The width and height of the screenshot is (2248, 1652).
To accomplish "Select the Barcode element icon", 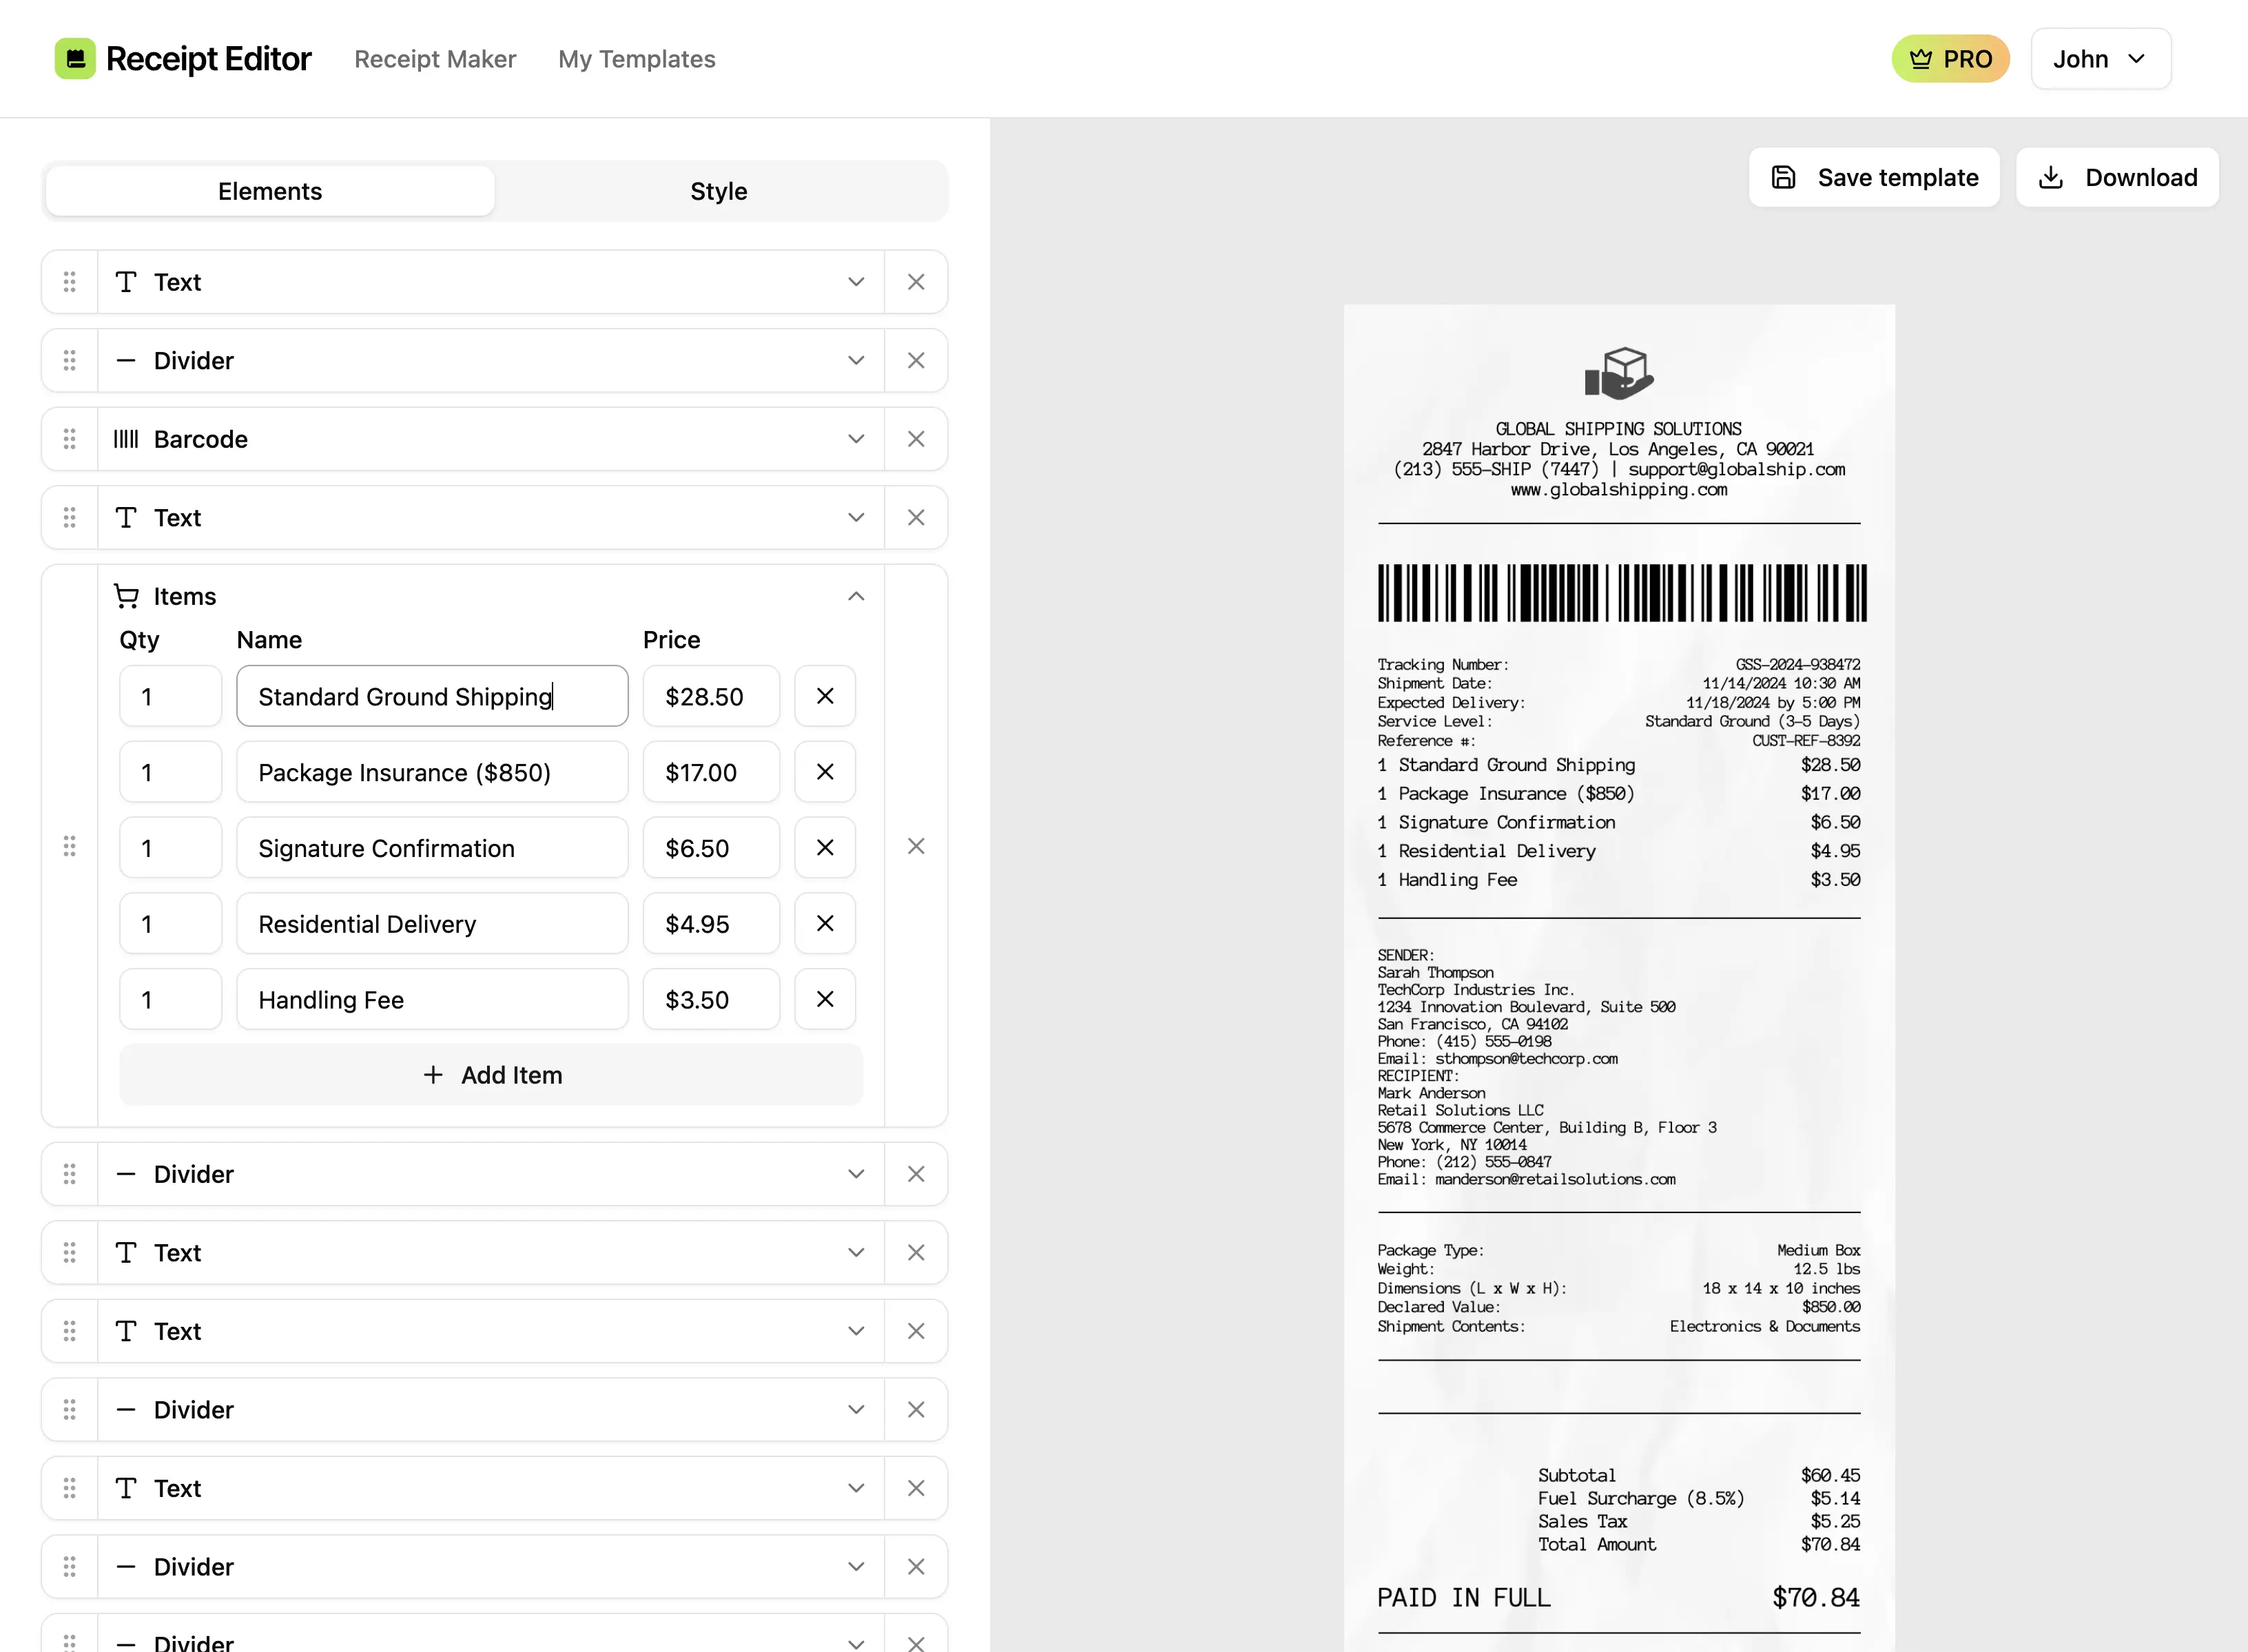I will coord(126,439).
